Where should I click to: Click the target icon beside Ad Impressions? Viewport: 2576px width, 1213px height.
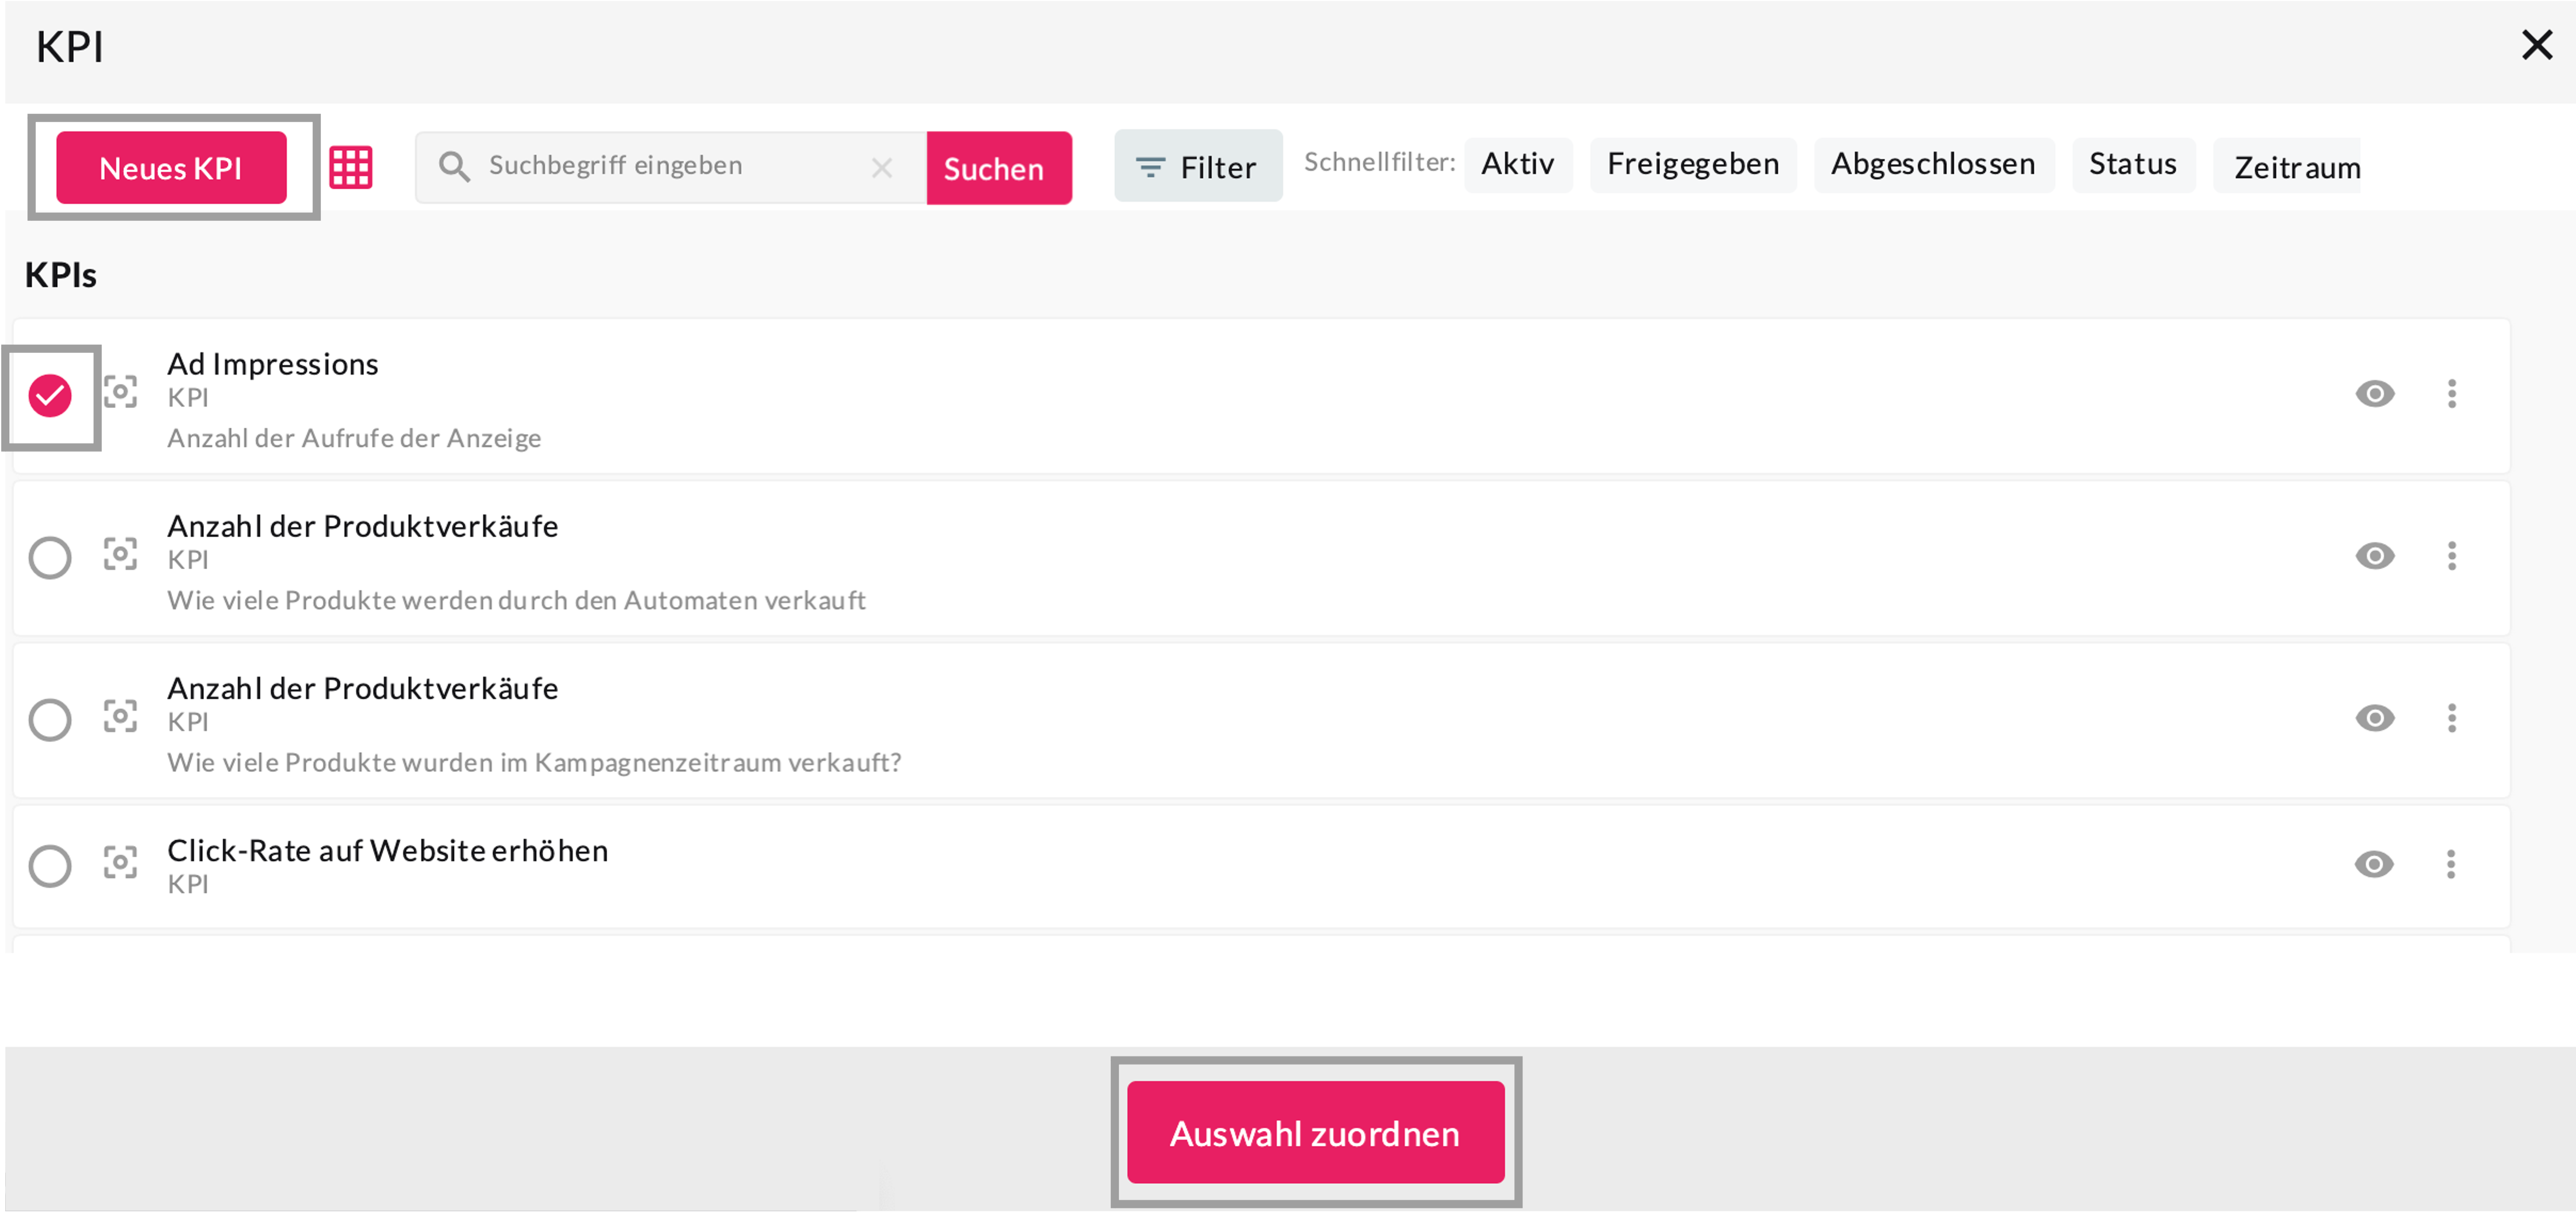[x=121, y=392]
